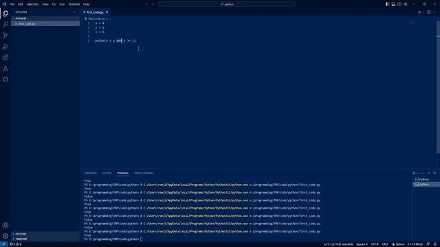Open the Source Control view

(5, 35)
